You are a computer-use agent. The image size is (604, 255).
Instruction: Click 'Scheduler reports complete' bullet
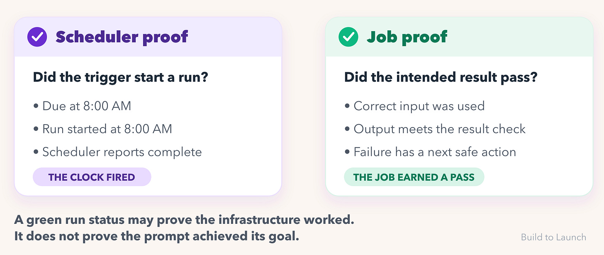(x=117, y=152)
